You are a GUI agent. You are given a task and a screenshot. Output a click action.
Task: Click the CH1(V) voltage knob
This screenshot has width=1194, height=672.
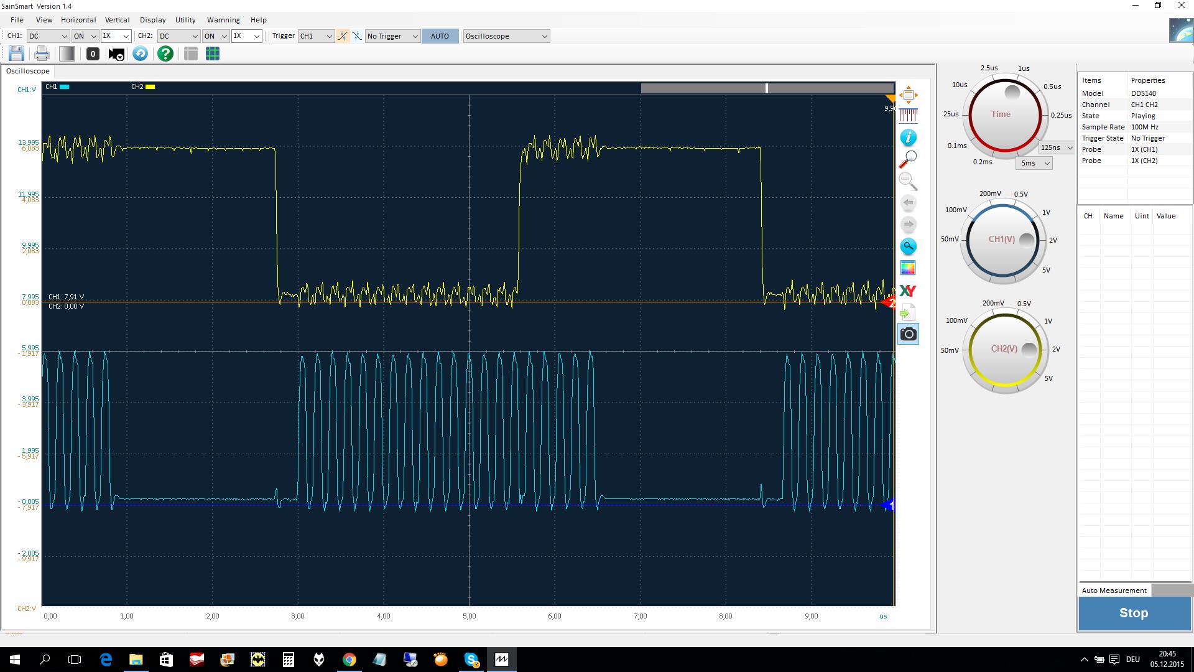click(x=1002, y=240)
